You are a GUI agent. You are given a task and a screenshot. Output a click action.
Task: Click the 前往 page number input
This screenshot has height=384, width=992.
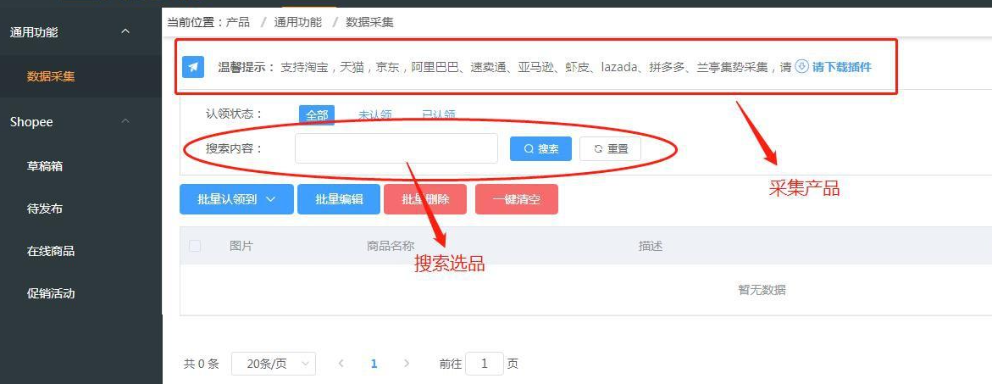tap(485, 364)
